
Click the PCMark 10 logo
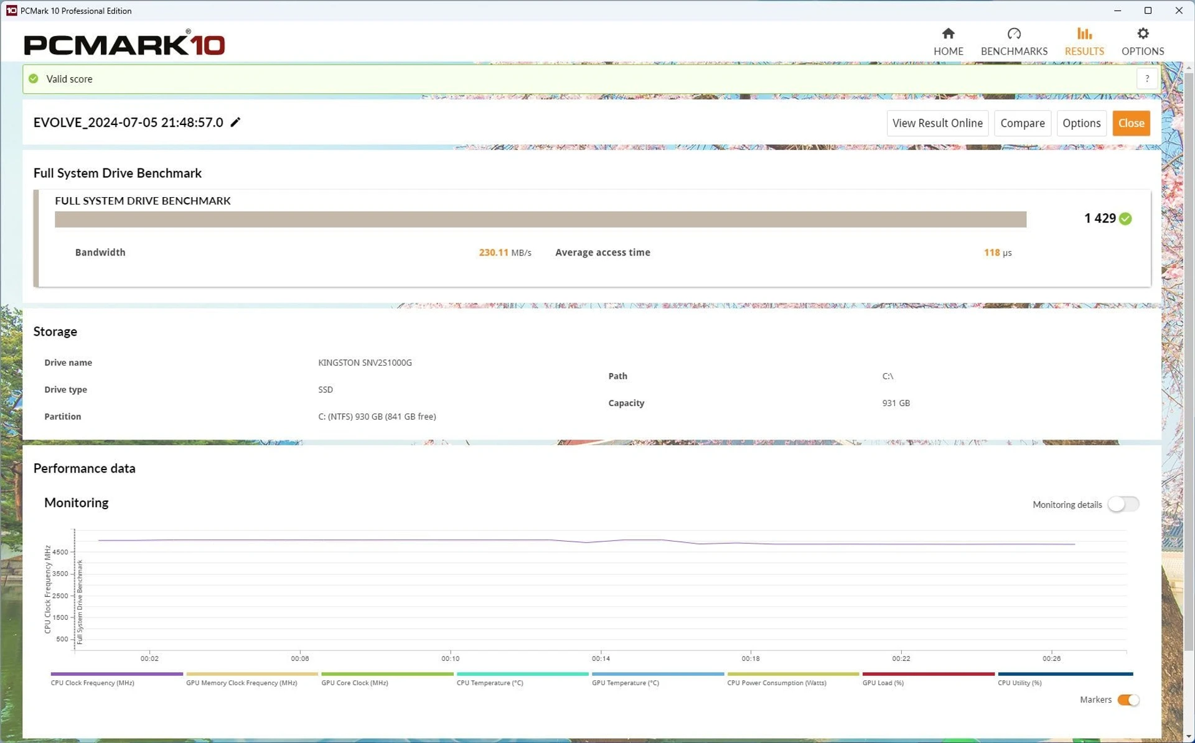124,43
